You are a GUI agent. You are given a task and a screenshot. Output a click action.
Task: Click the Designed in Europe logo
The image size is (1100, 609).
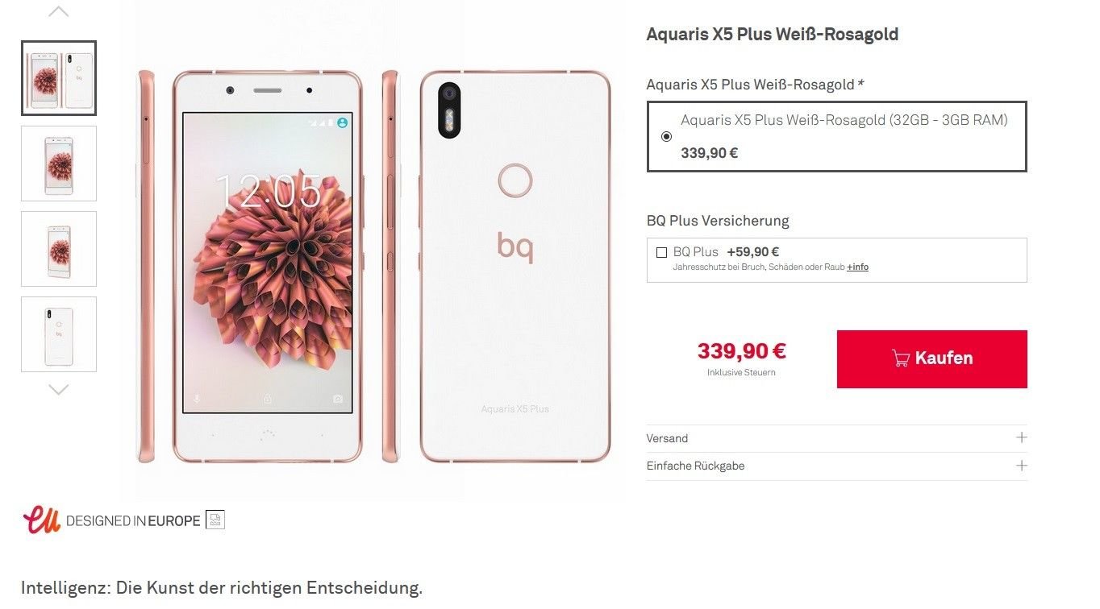[111, 520]
